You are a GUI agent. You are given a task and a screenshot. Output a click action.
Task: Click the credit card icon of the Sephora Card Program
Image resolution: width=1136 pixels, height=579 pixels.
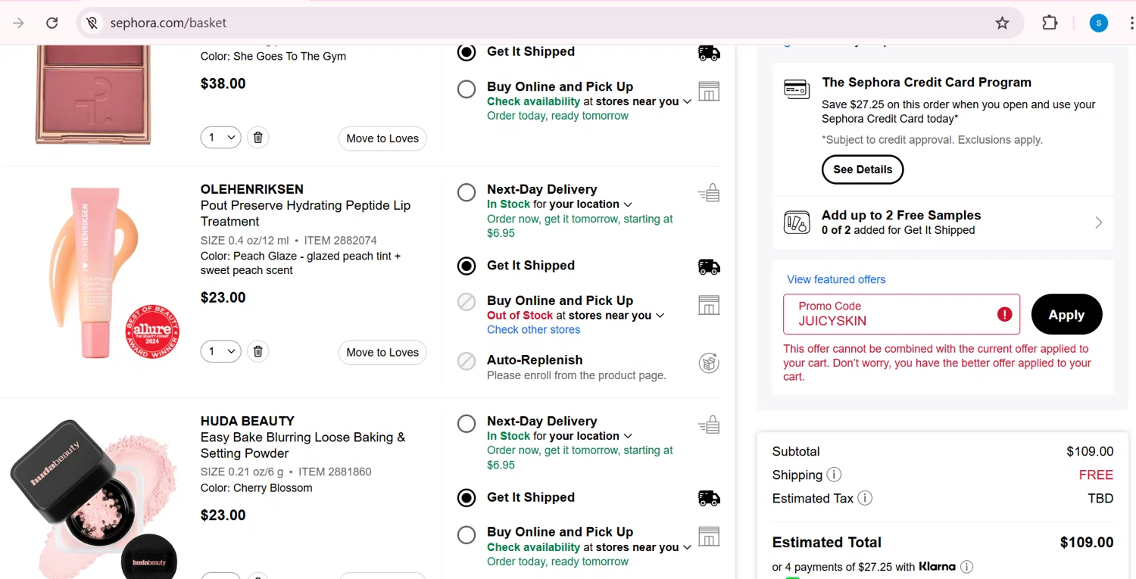[797, 89]
